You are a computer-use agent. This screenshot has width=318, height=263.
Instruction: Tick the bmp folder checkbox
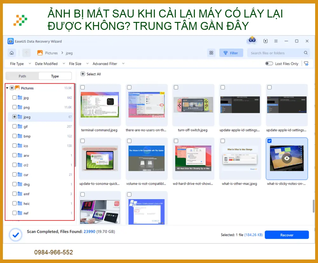click(14, 136)
